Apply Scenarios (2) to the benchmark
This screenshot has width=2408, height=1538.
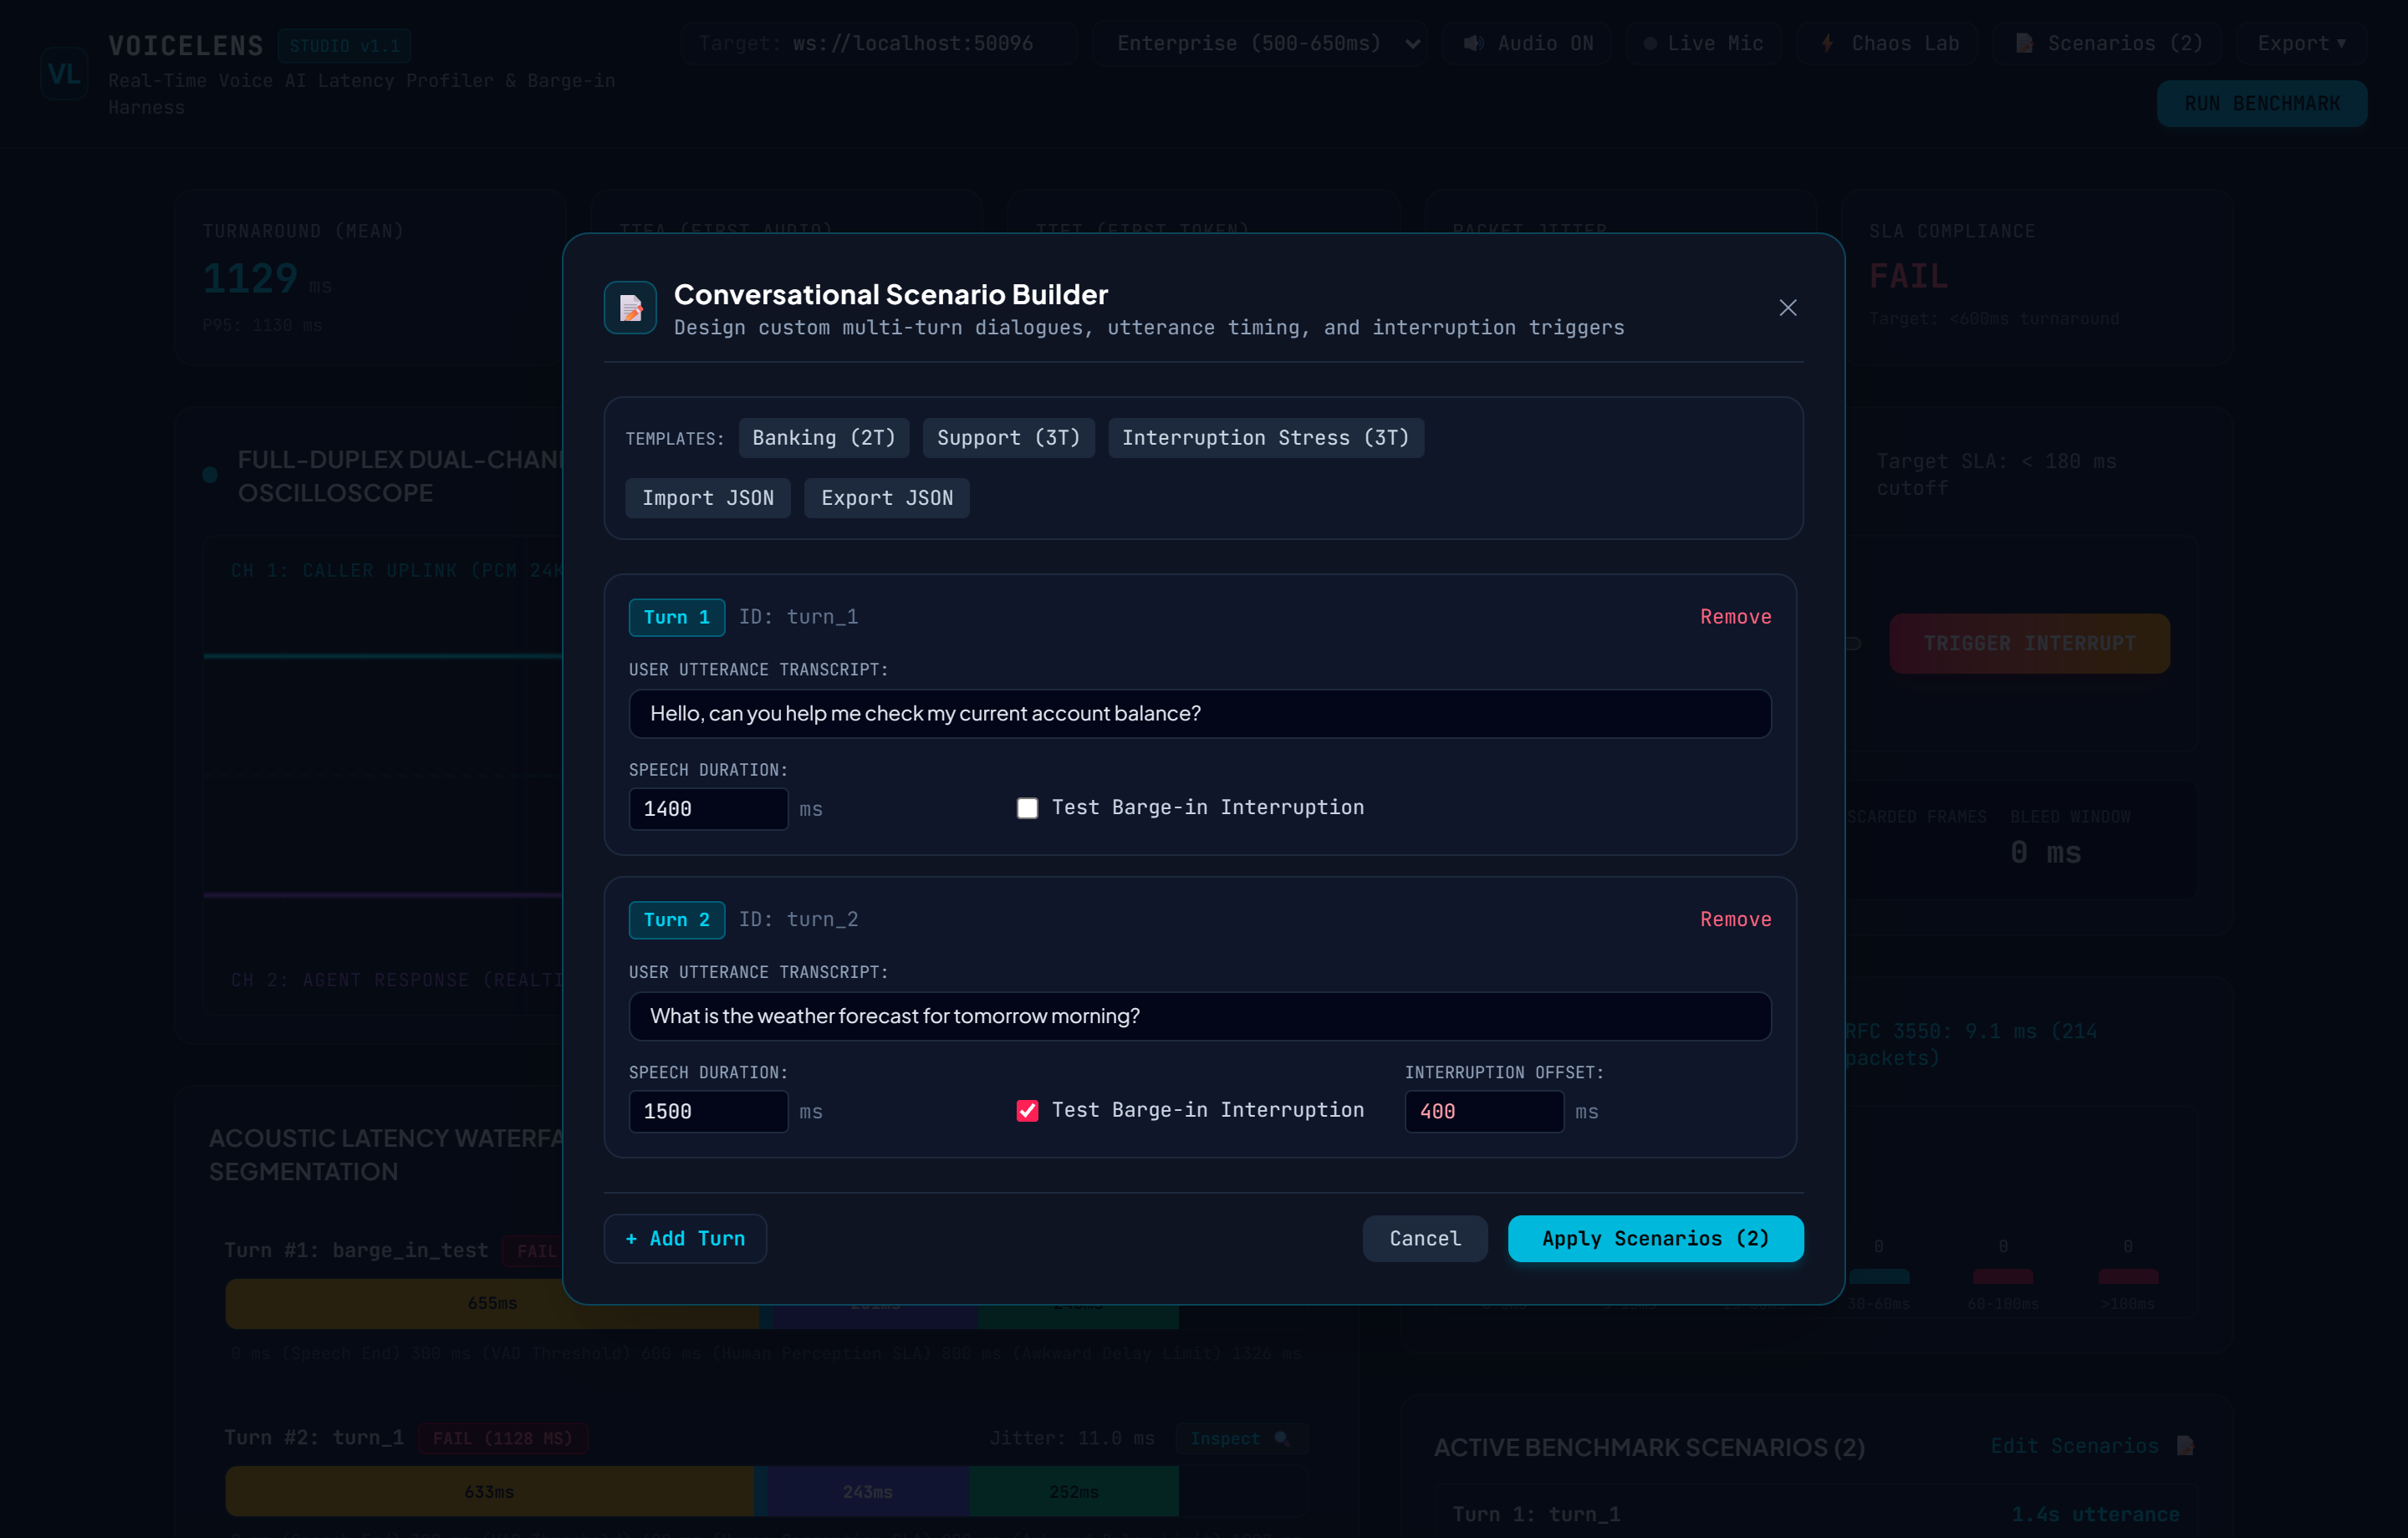pyautogui.click(x=1655, y=1239)
